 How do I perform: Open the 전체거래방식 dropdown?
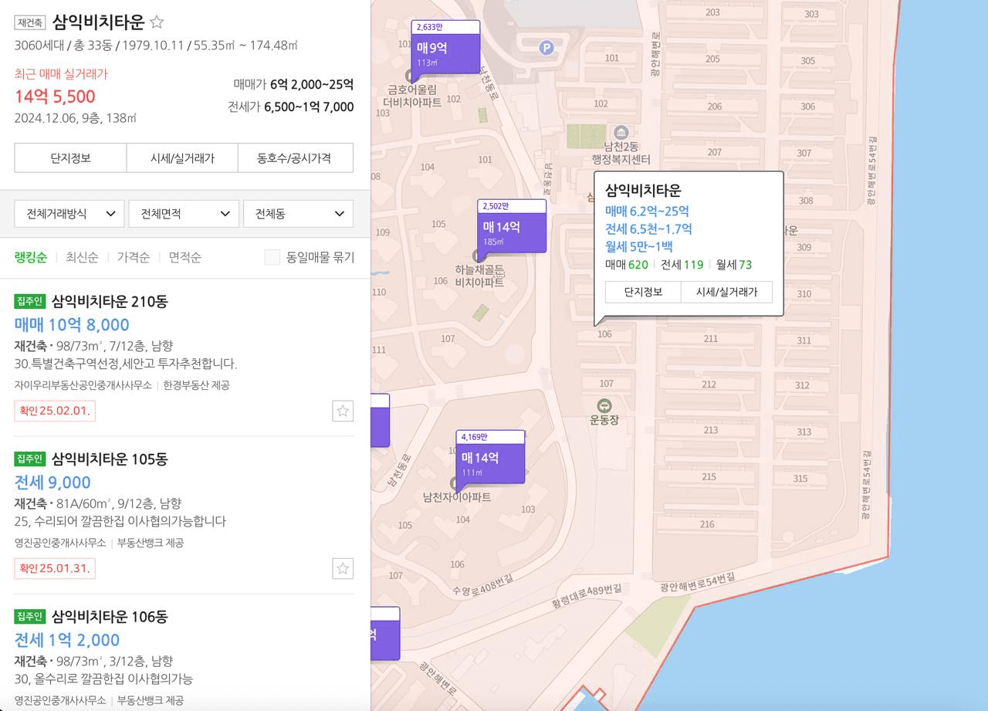69,214
